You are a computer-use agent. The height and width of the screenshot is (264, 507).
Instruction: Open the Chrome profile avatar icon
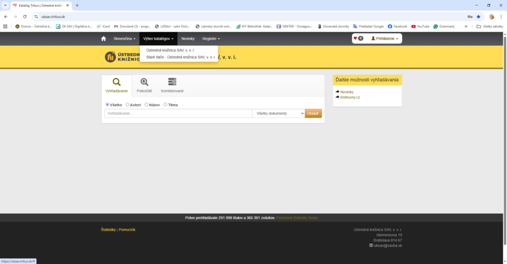(491, 16)
